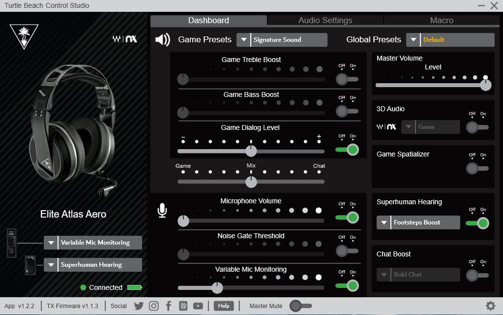Open the Footsteps Boost dropdown

coord(418,222)
